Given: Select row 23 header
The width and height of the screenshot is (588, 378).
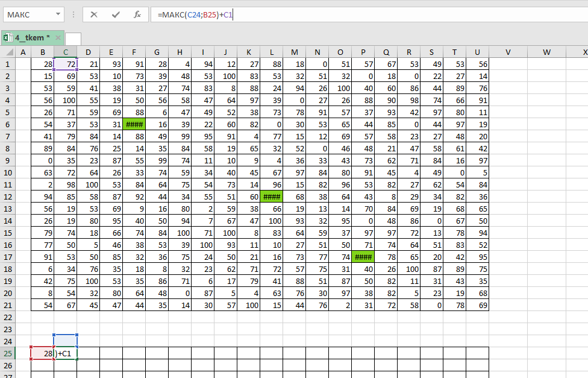Looking at the screenshot, I should (x=8, y=329).
